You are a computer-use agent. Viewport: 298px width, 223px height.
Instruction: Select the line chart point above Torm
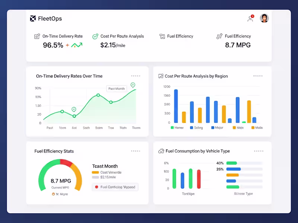62,111
